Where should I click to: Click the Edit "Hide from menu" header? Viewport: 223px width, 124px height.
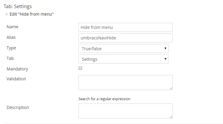pyautogui.click(x=31, y=14)
